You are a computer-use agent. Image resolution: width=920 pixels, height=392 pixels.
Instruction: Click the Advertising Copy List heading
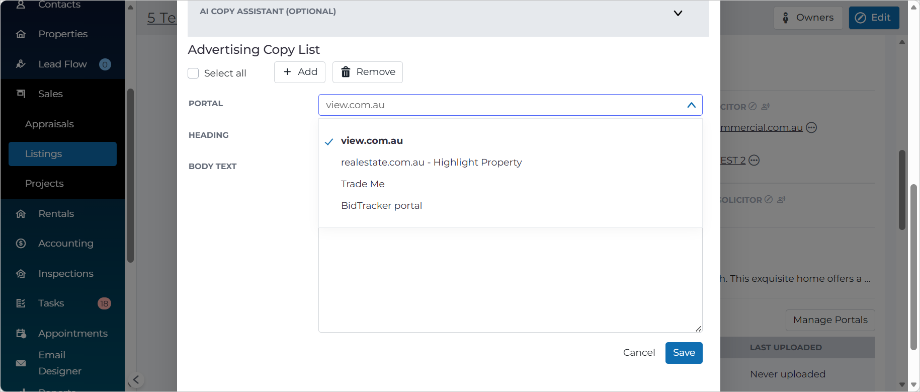click(254, 50)
